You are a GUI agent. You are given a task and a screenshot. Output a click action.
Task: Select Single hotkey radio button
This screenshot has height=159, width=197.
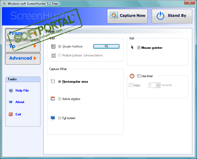tap(60, 46)
